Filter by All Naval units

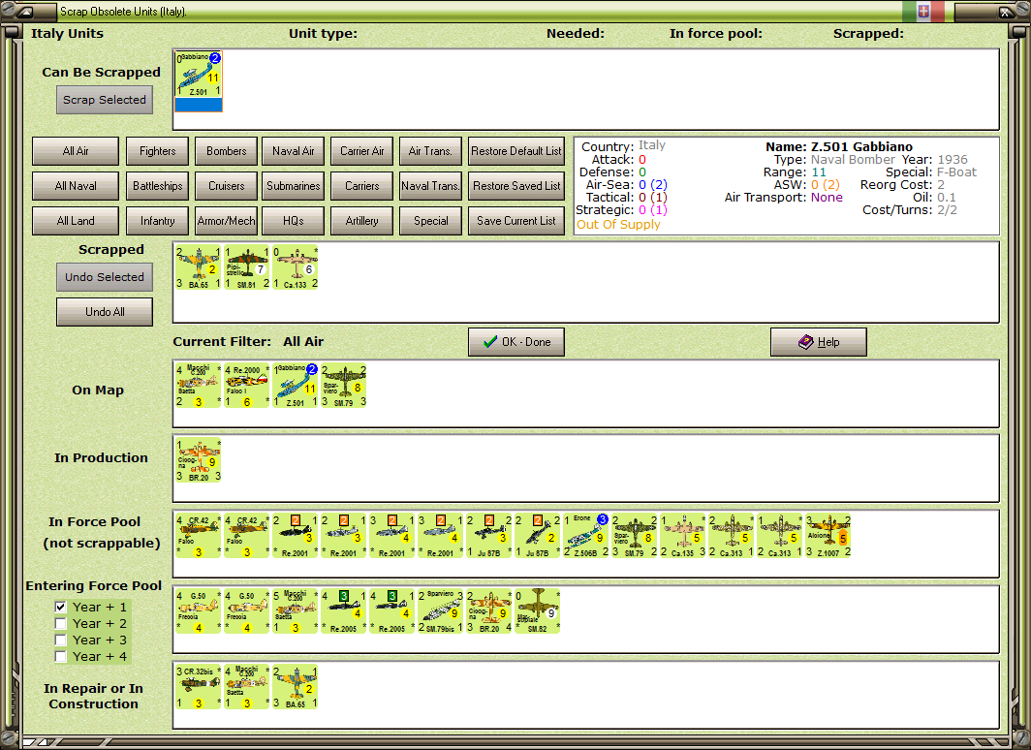click(x=76, y=186)
